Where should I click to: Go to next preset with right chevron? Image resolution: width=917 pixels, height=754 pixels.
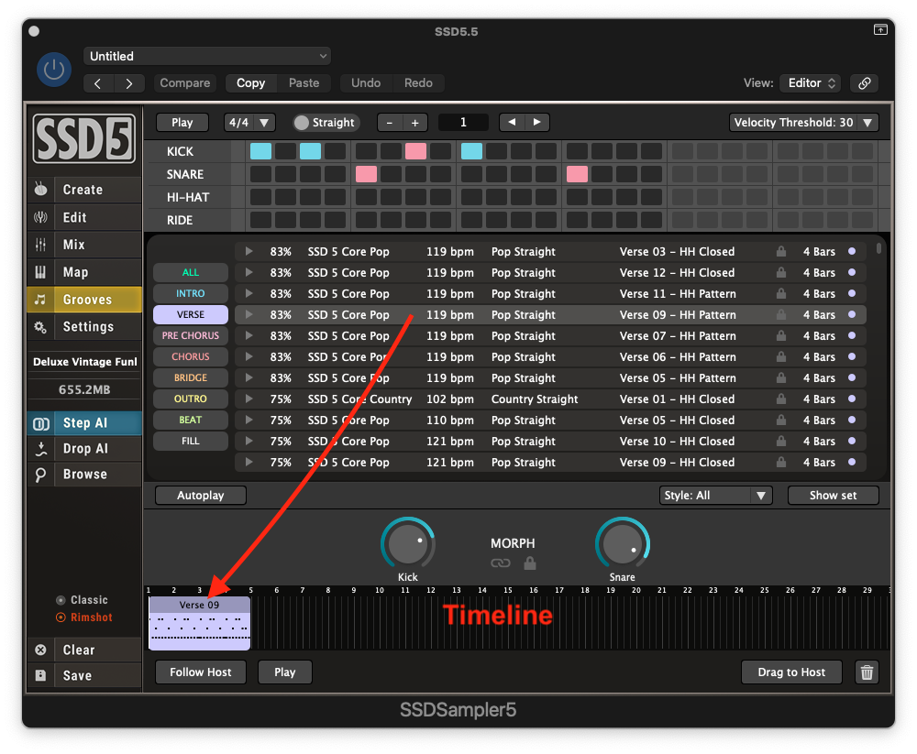click(128, 83)
